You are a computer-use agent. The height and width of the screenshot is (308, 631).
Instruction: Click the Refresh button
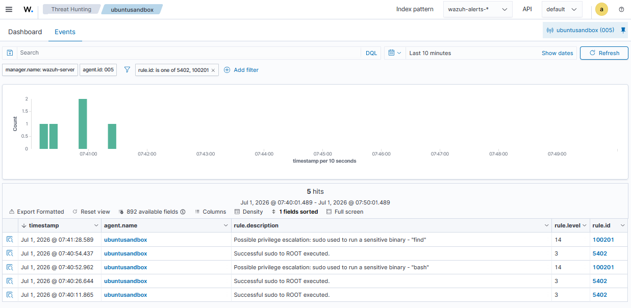pos(604,53)
